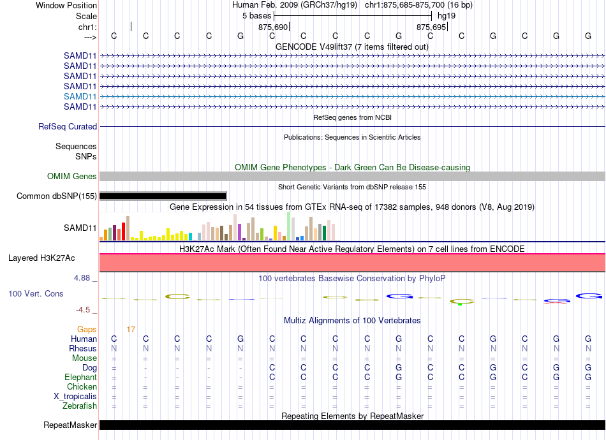This screenshot has width=606, height=440.
Task: Click the Gene Expression in 54 tissues GTEx title
Action: click(x=351, y=207)
